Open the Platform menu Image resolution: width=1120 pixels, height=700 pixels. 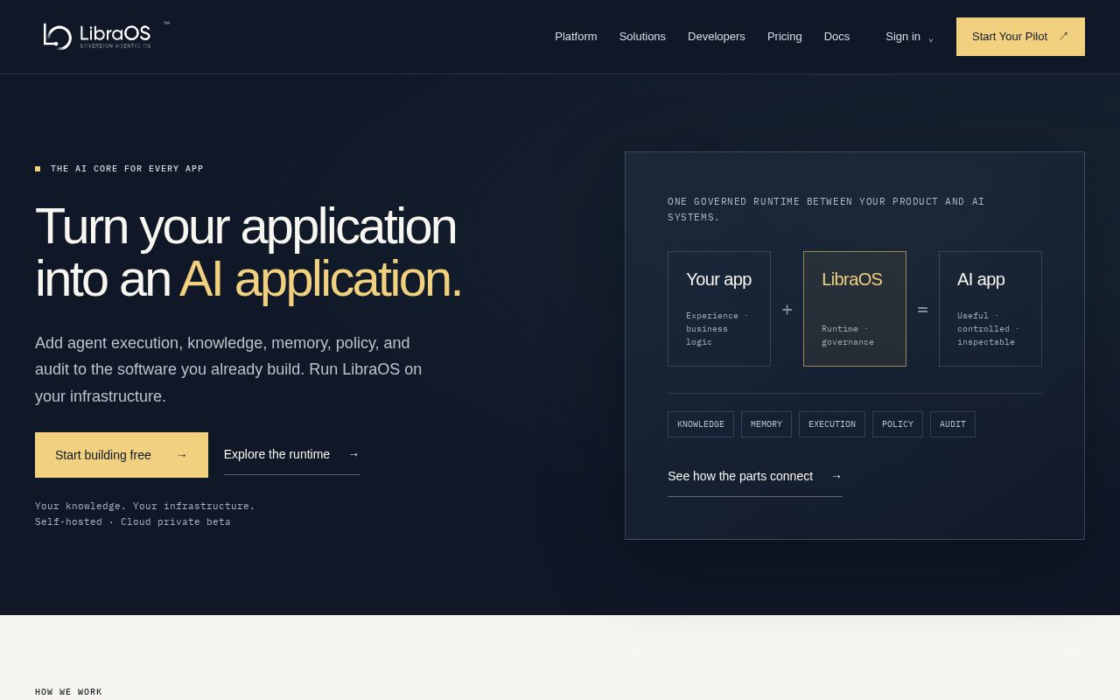pos(576,37)
